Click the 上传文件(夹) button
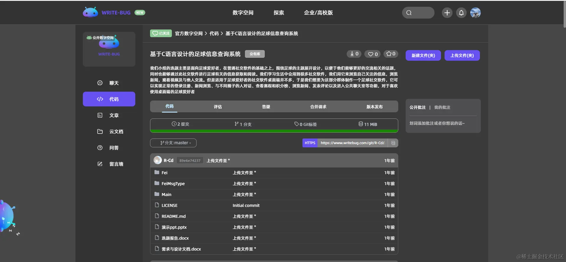The image size is (566, 262). click(x=462, y=55)
